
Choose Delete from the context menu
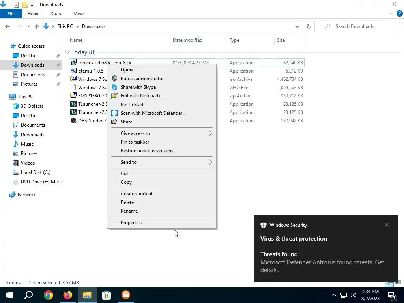[x=162, y=202]
